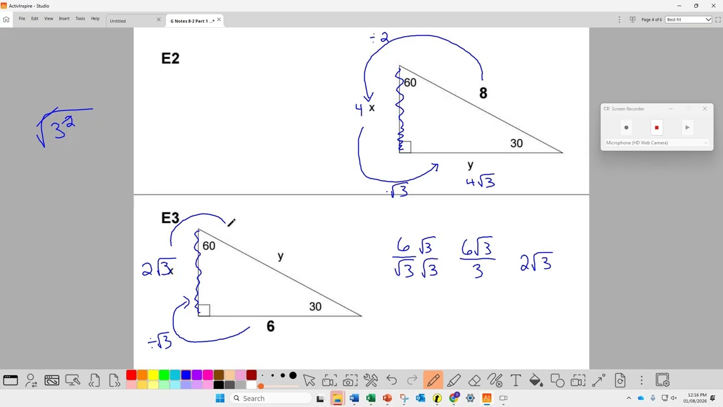Pick the dark red maroon swatch
Viewport: 723px width, 407px height.
pos(251,375)
